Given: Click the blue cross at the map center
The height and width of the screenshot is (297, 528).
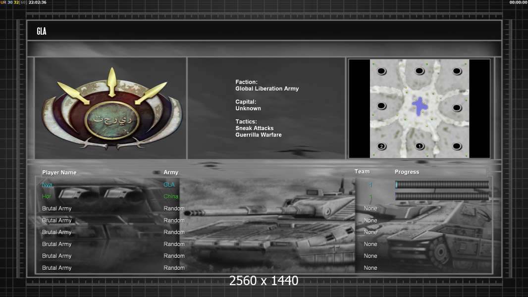Looking at the screenshot, I should [x=420, y=106].
